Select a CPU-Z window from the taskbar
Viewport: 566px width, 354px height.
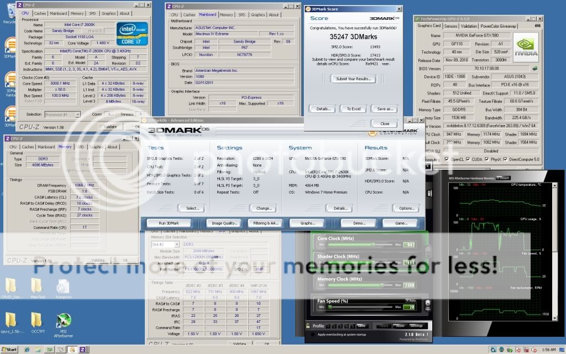(x=83, y=350)
